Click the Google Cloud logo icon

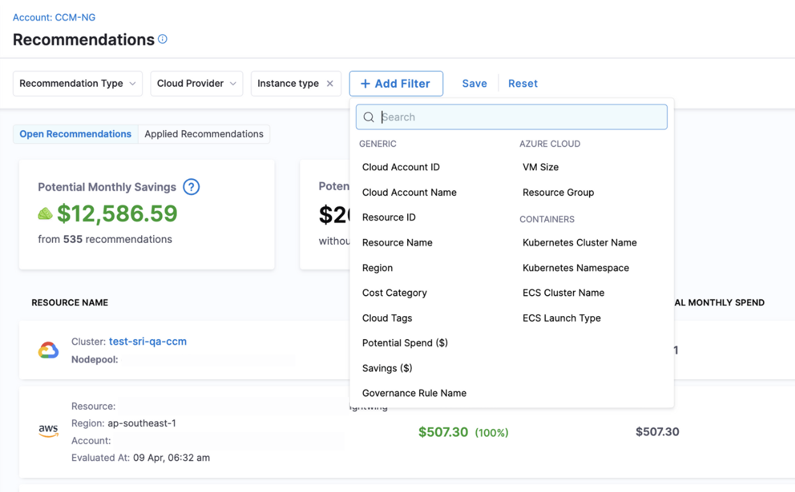pyautogui.click(x=48, y=350)
